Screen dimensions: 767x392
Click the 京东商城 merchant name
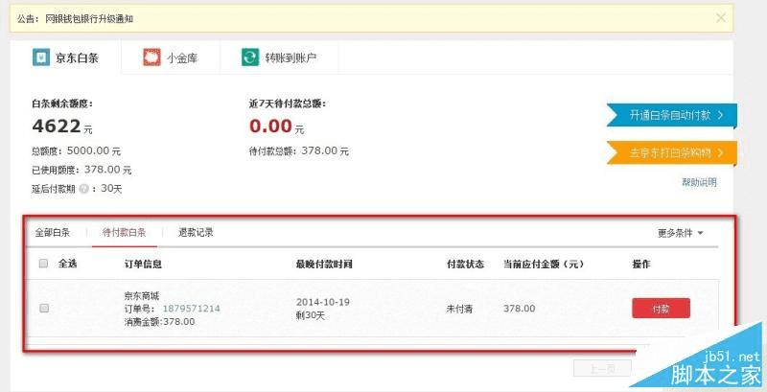(142, 296)
